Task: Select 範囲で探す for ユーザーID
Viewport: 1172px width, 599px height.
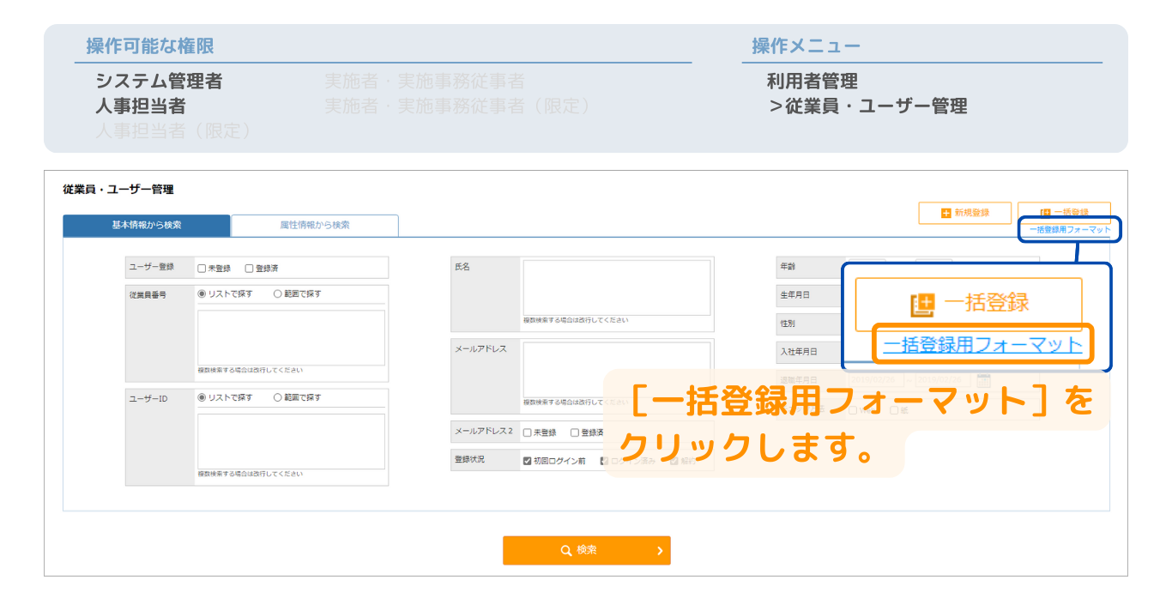Action: tap(278, 397)
